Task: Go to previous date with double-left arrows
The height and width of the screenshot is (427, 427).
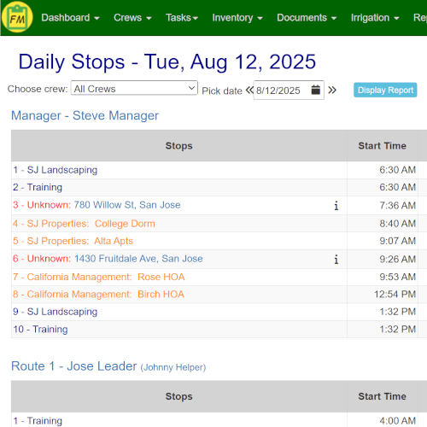Action: pyautogui.click(x=249, y=91)
